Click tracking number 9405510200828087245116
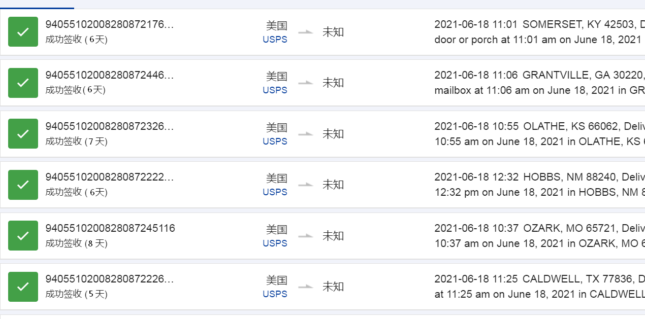This screenshot has height=319, width=645. (x=110, y=228)
